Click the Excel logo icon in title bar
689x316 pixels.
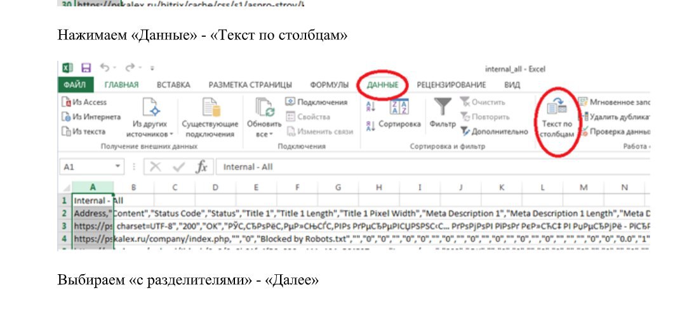pos(67,68)
